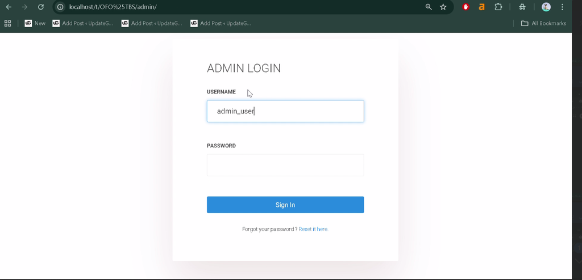Click the address bar URL text
Image resolution: width=582 pixels, height=280 pixels.
[113, 7]
